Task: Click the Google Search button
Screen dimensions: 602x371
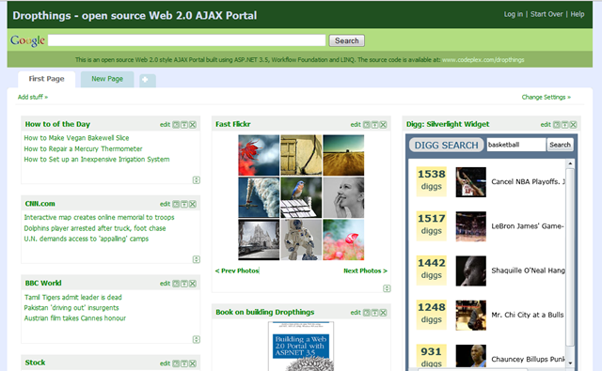Action: tap(347, 40)
